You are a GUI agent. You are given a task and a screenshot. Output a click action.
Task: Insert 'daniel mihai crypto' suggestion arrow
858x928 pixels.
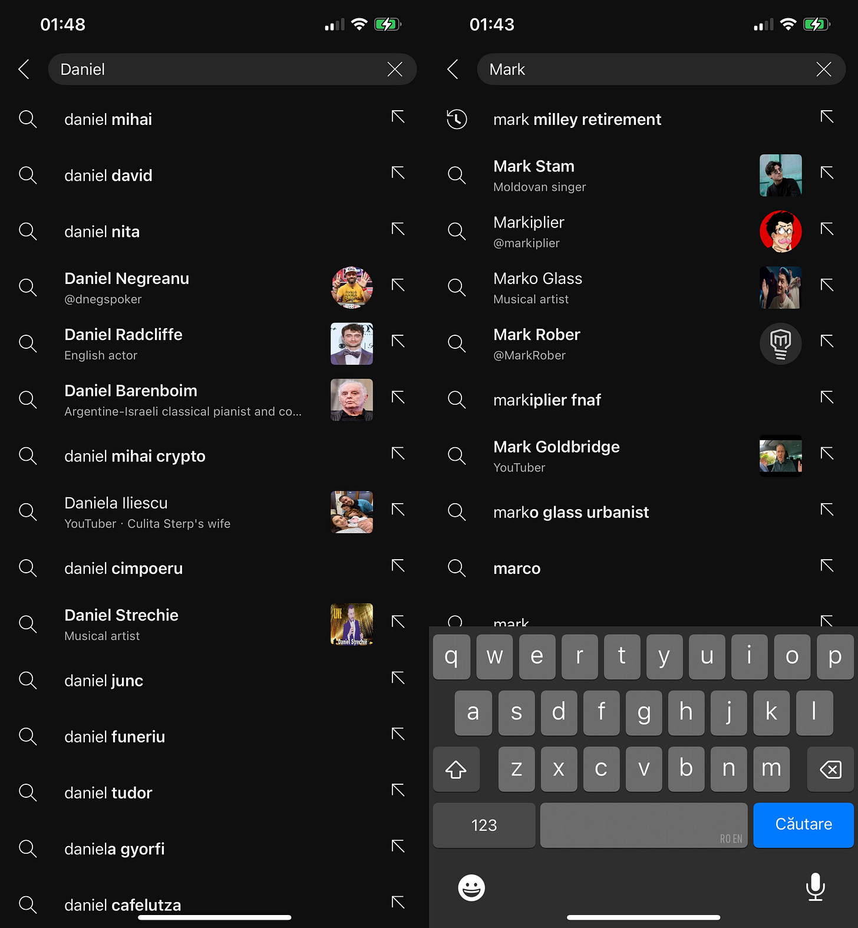pyautogui.click(x=398, y=453)
